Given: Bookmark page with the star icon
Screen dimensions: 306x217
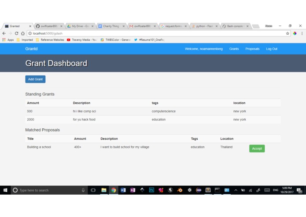Looking at the screenshot, I should click(288, 33).
